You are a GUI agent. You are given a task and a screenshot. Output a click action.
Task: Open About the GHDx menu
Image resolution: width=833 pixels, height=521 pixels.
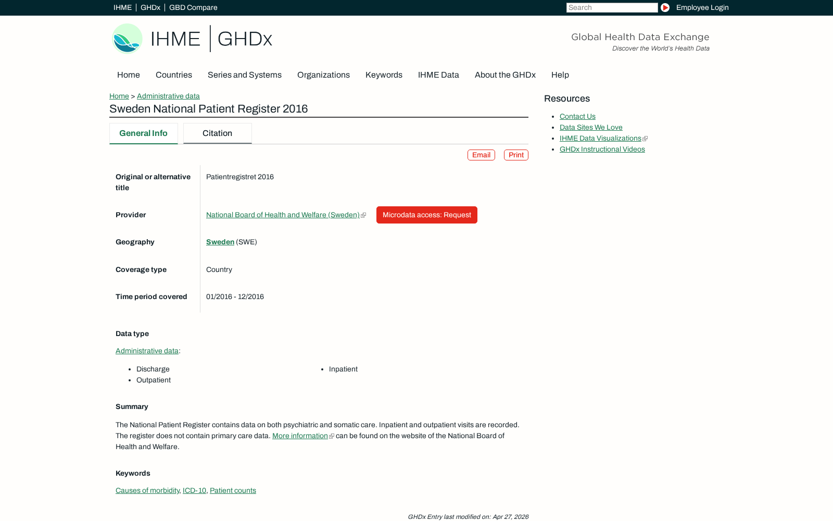pos(505,75)
